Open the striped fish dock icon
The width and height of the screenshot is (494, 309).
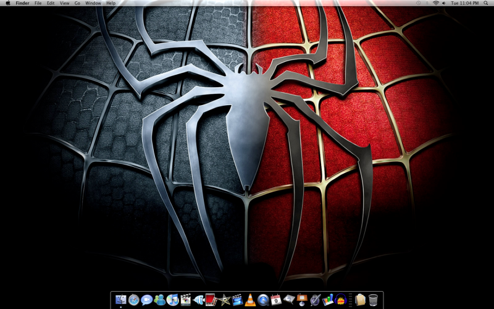pos(198,300)
